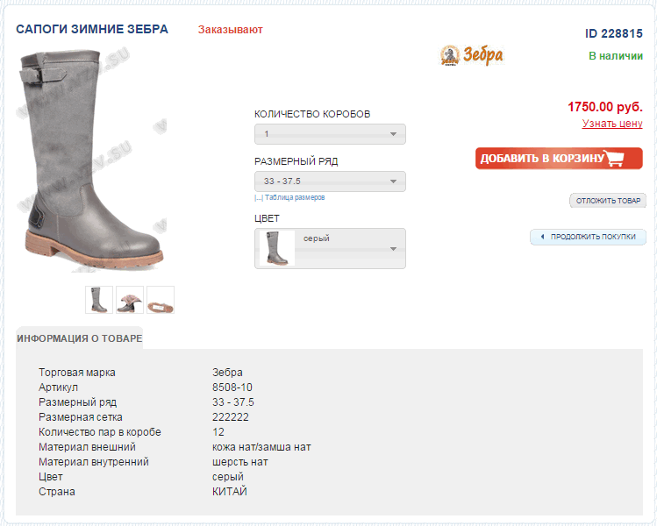
Task: Select the side-view boot thumbnail
Action: click(x=99, y=300)
